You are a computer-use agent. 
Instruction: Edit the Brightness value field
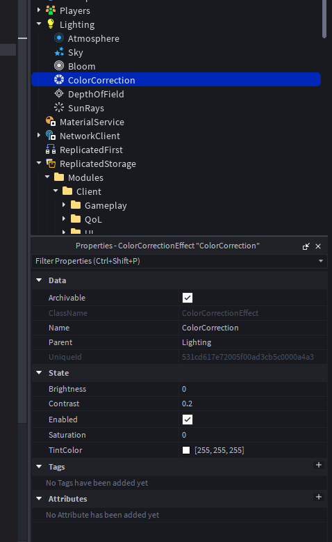[x=253, y=389]
